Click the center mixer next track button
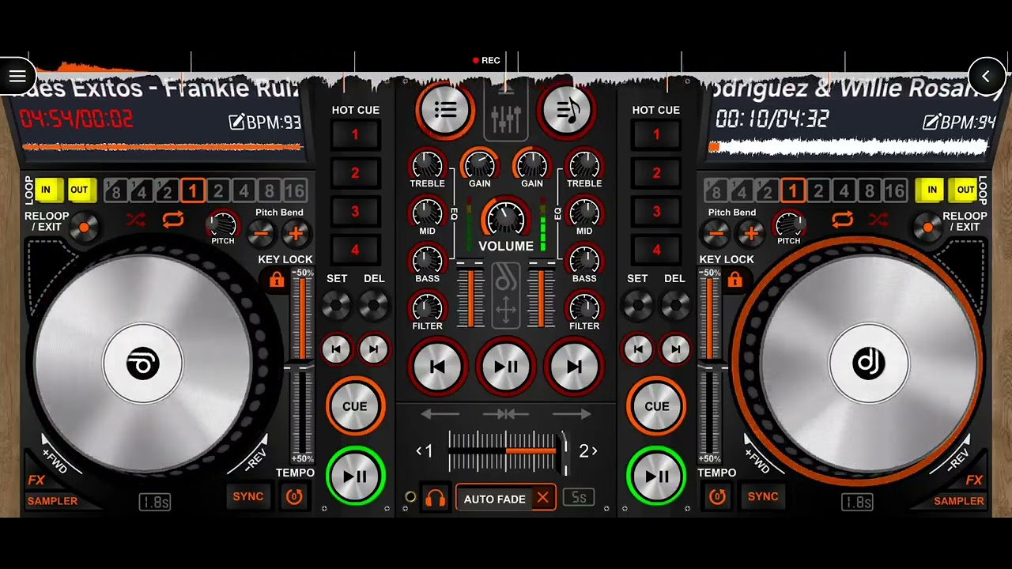 tap(575, 367)
